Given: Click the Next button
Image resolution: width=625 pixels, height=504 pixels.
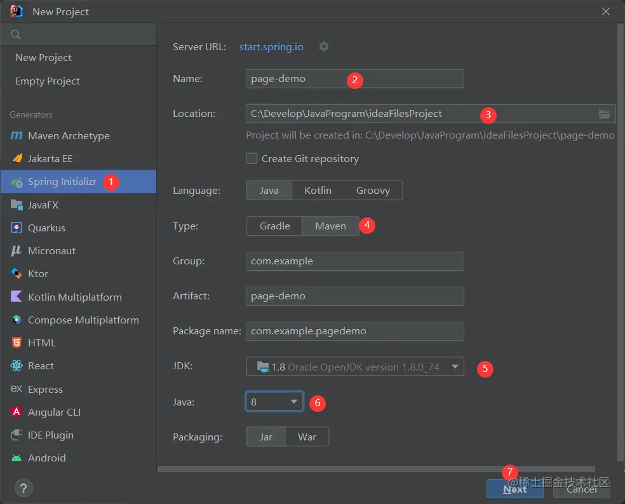Looking at the screenshot, I should [x=514, y=489].
